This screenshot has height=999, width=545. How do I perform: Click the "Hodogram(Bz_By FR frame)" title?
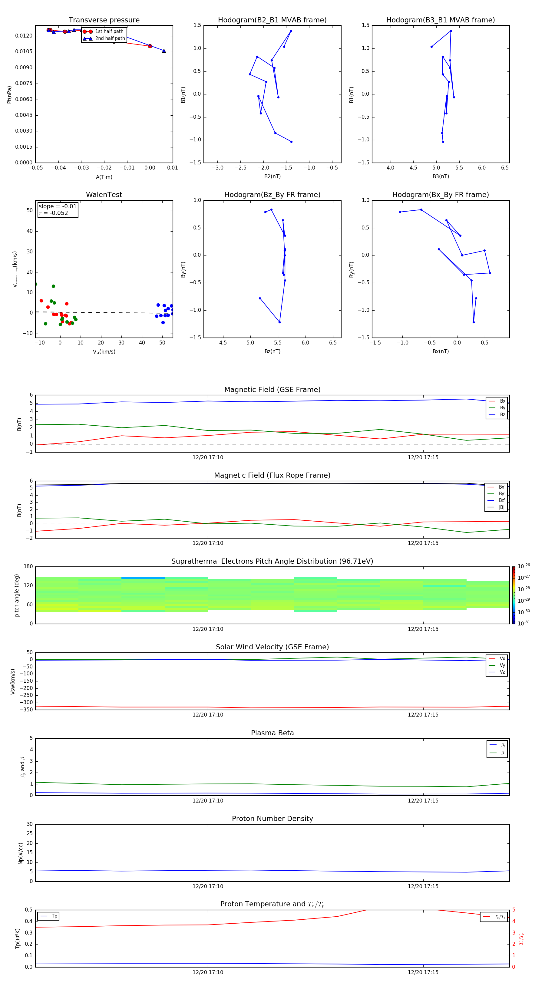tap(272, 195)
